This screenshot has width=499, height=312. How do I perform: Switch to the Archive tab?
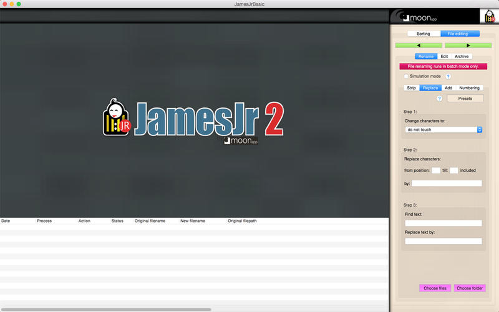462,56
